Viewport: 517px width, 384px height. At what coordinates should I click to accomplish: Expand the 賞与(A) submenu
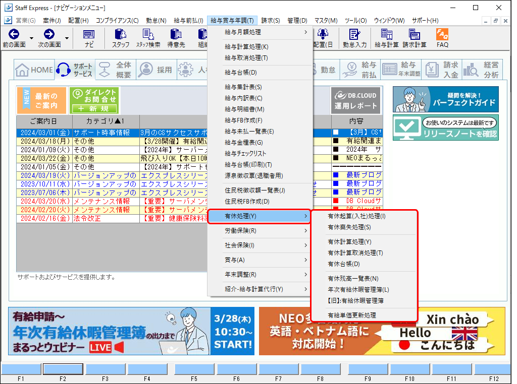(x=260, y=260)
